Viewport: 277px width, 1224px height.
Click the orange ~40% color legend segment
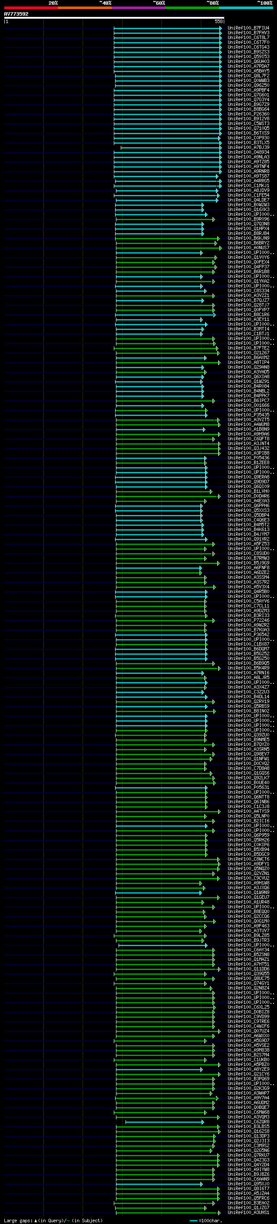[85, 8]
